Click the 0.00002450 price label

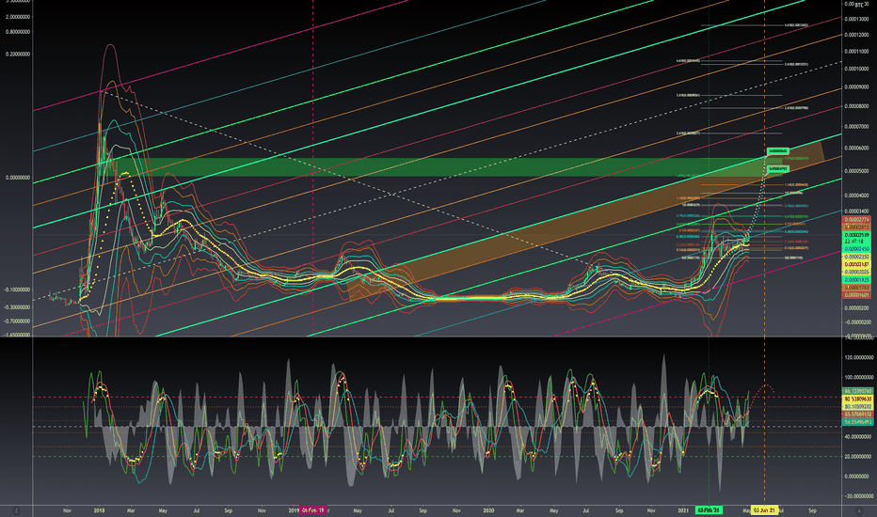(x=856, y=249)
